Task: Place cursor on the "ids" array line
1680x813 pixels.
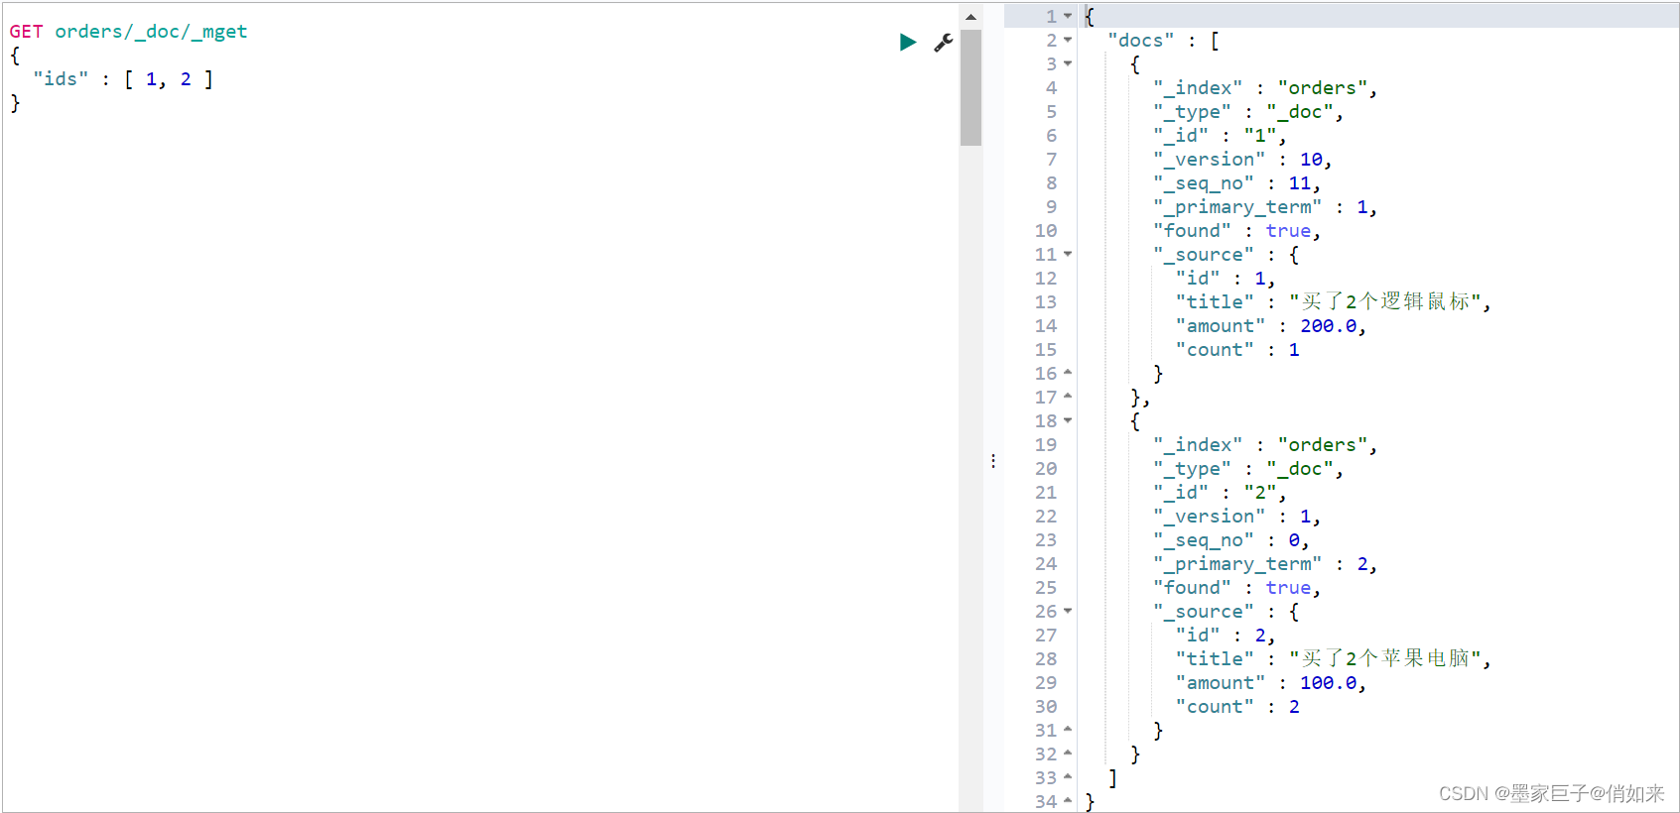Action: point(123,79)
